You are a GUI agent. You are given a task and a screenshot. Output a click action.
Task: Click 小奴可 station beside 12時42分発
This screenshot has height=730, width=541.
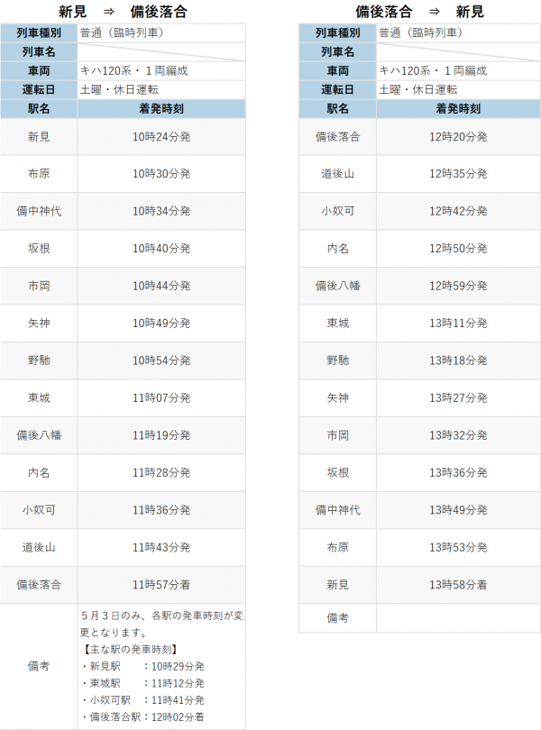click(337, 212)
